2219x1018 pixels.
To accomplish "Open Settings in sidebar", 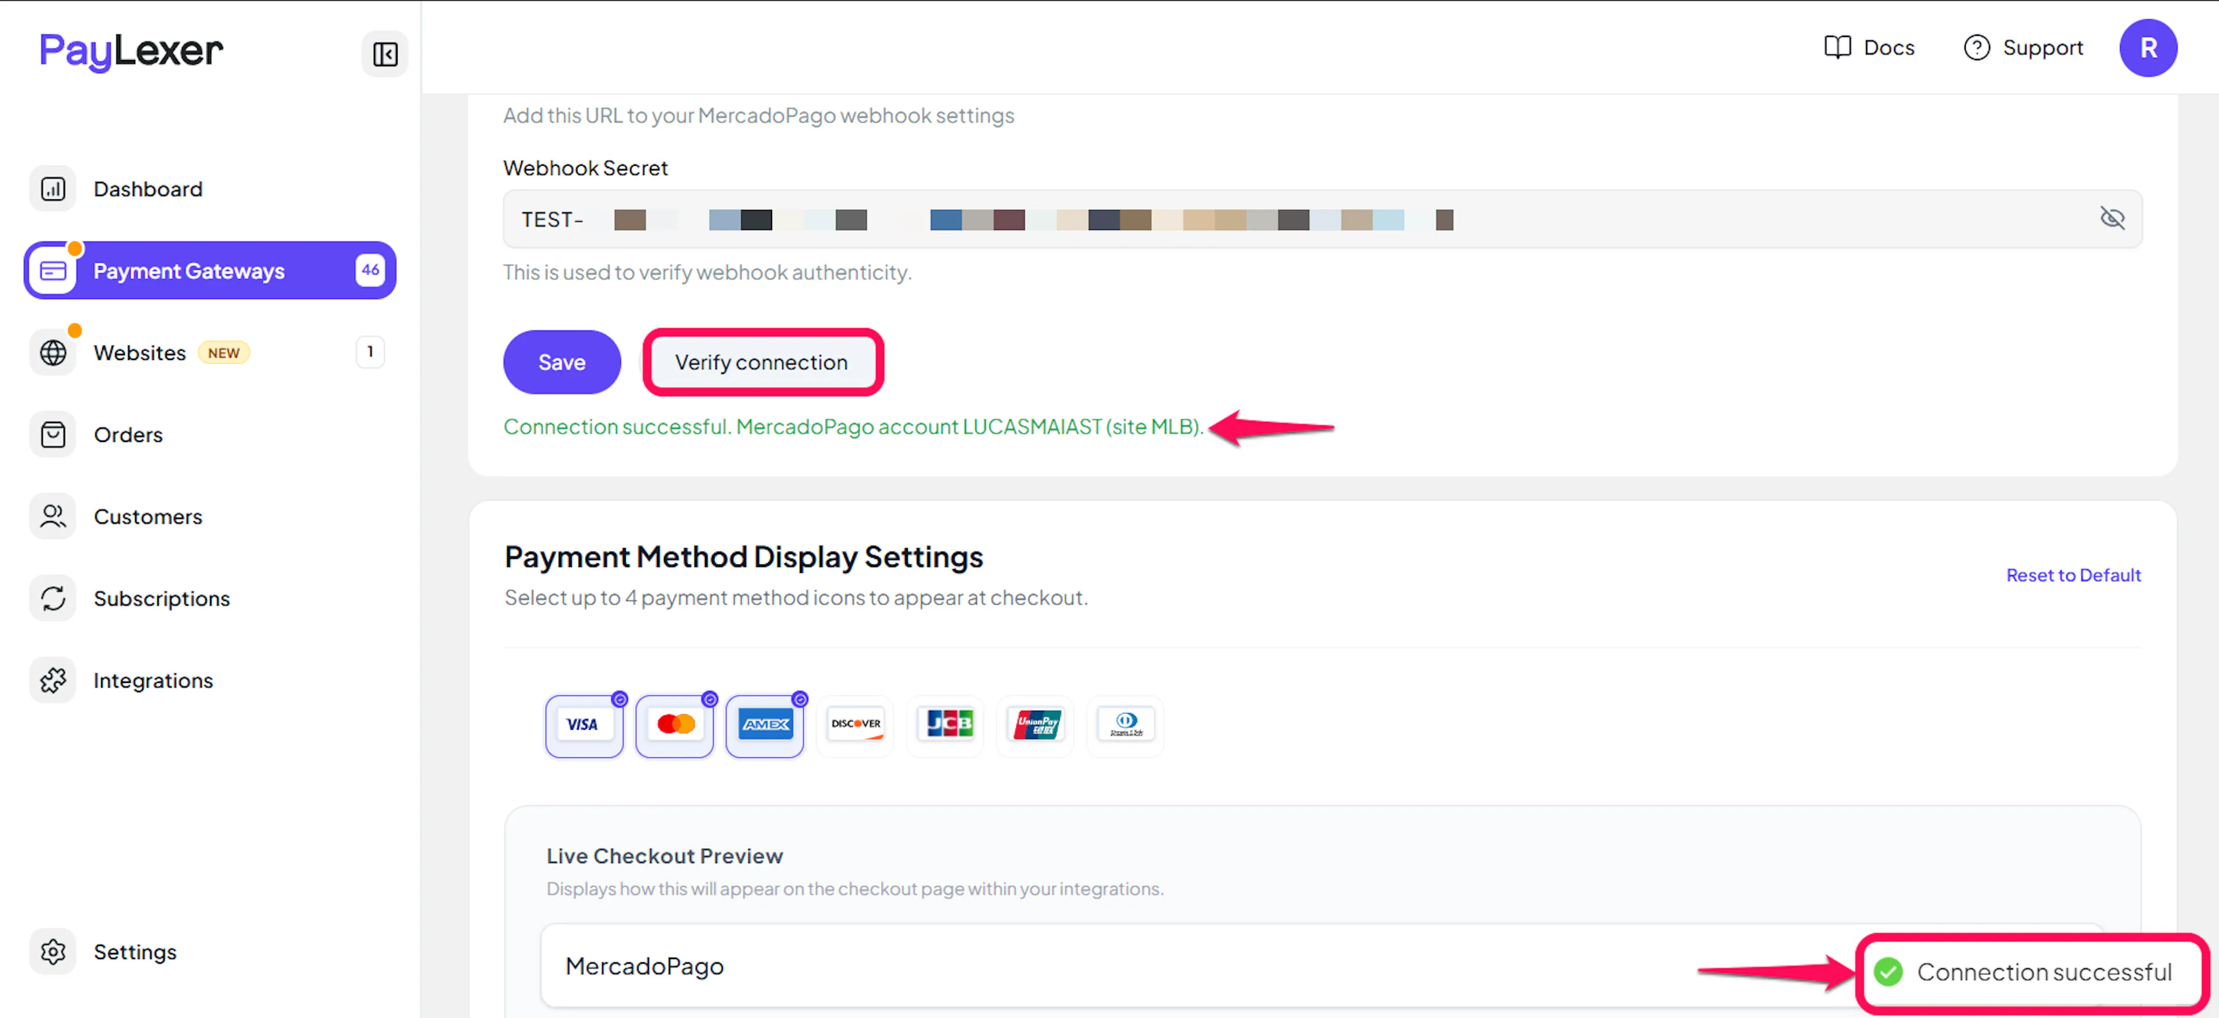I will [135, 951].
